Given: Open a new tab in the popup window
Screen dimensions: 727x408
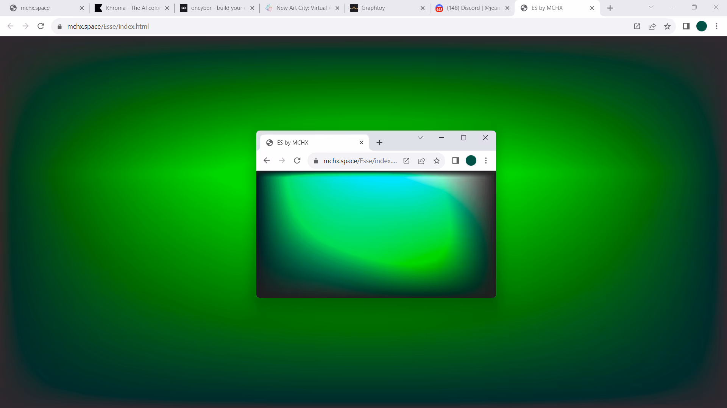Looking at the screenshot, I should click(379, 143).
